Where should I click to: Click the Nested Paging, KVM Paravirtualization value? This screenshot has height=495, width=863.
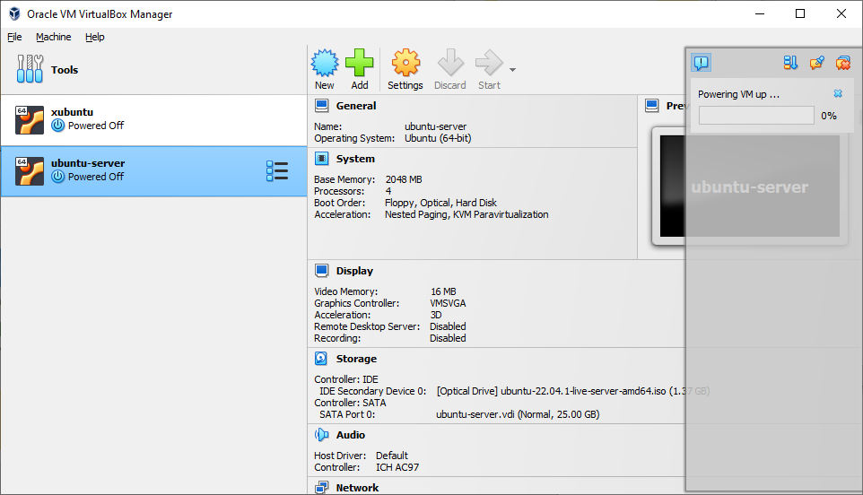(466, 214)
